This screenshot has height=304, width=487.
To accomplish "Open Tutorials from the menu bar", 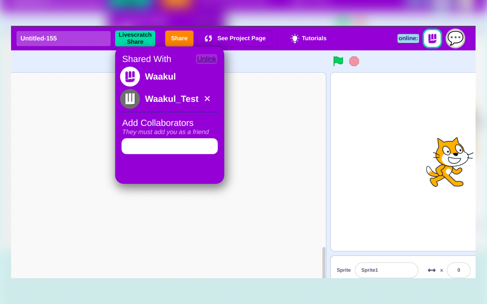I will 309,38.
